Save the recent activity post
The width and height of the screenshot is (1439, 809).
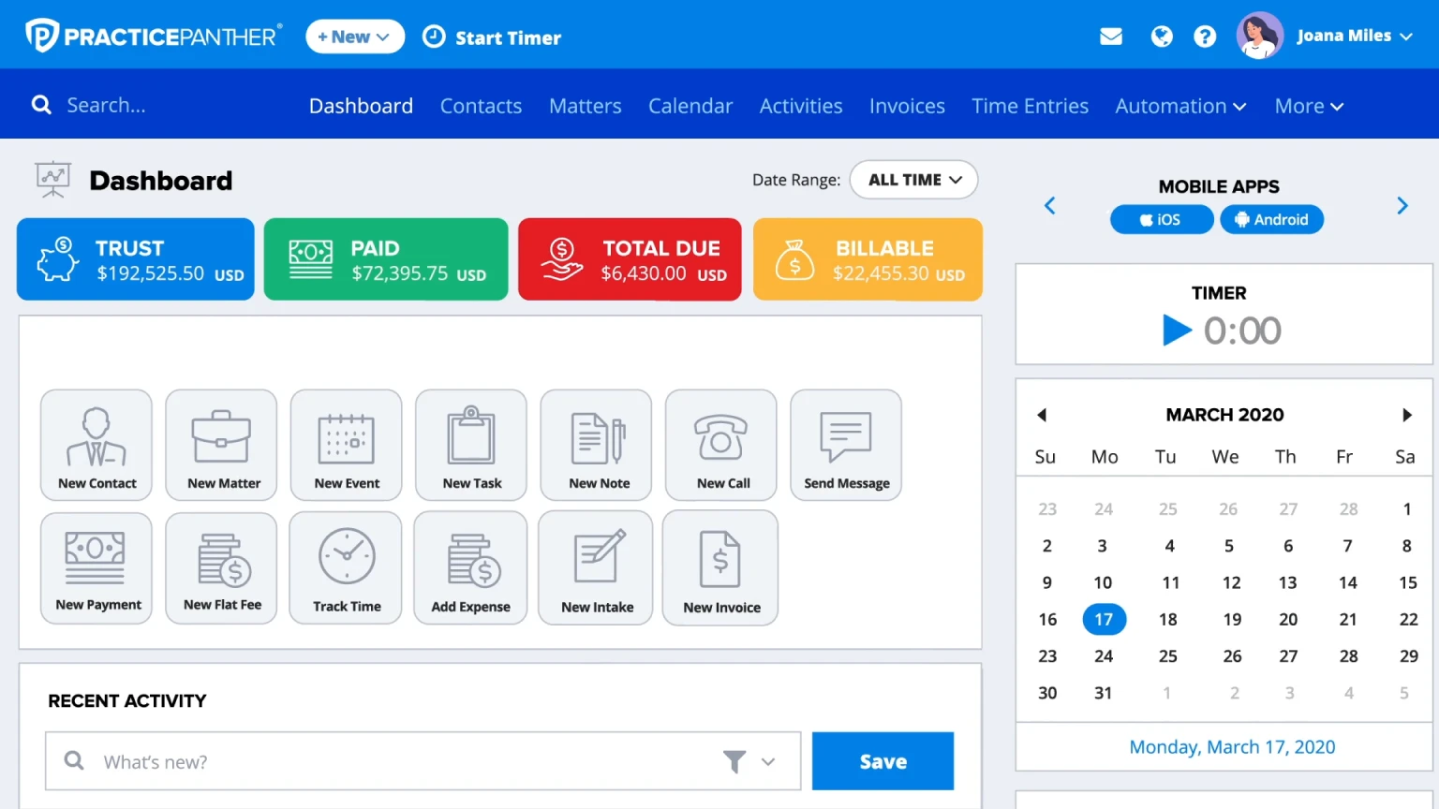coord(882,760)
